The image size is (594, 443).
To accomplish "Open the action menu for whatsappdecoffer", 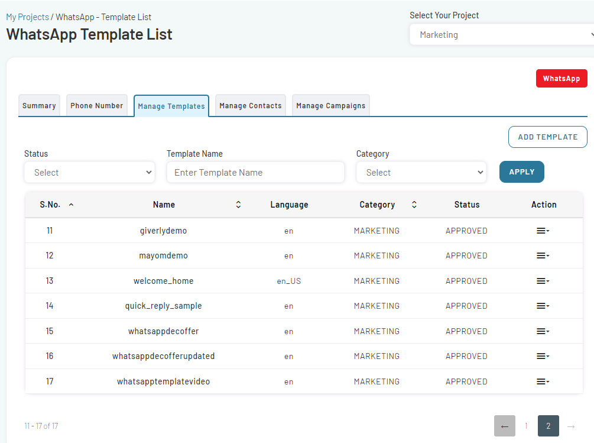I will [x=543, y=331].
